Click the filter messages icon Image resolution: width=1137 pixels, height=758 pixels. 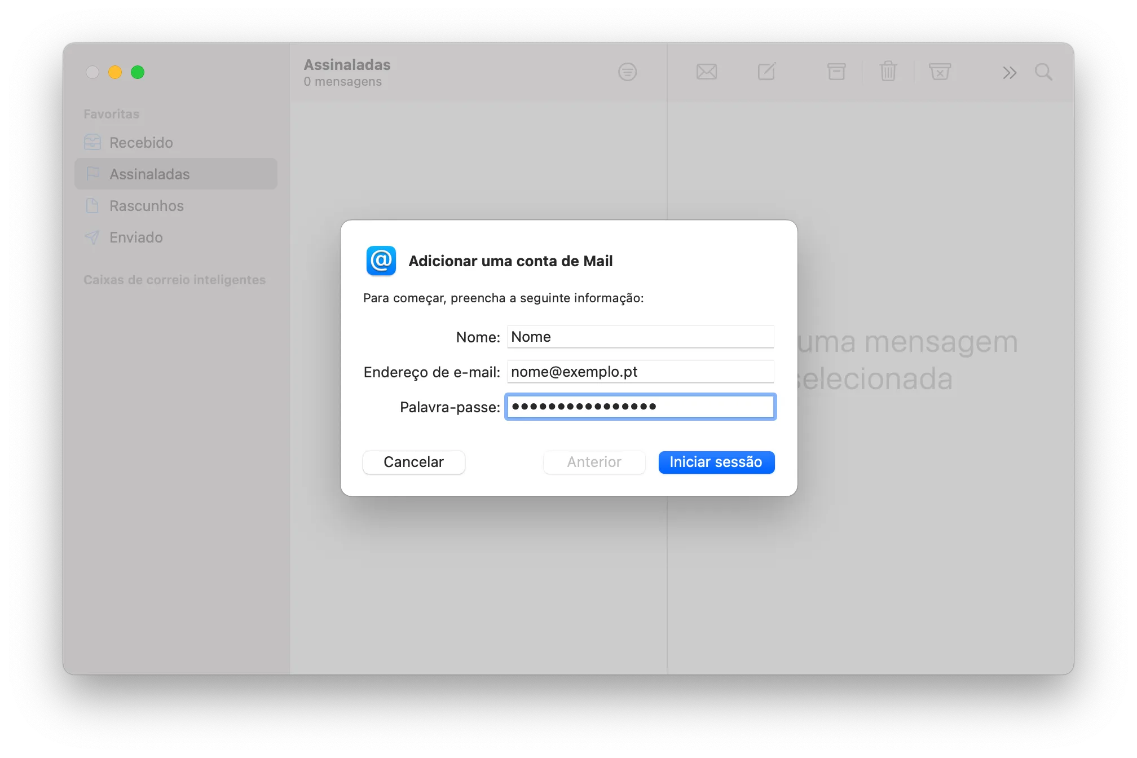pyautogui.click(x=627, y=72)
